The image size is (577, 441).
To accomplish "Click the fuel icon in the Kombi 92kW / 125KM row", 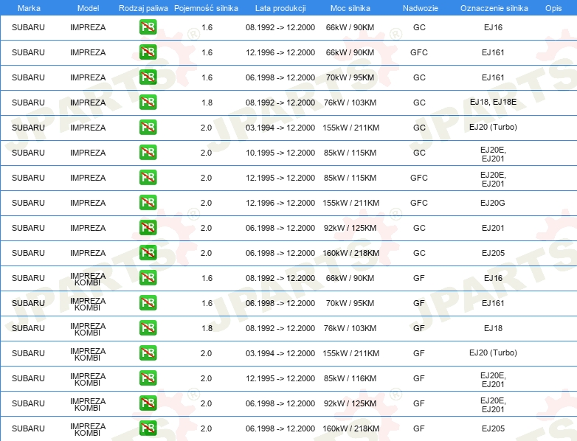I will [x=148, y=403].
